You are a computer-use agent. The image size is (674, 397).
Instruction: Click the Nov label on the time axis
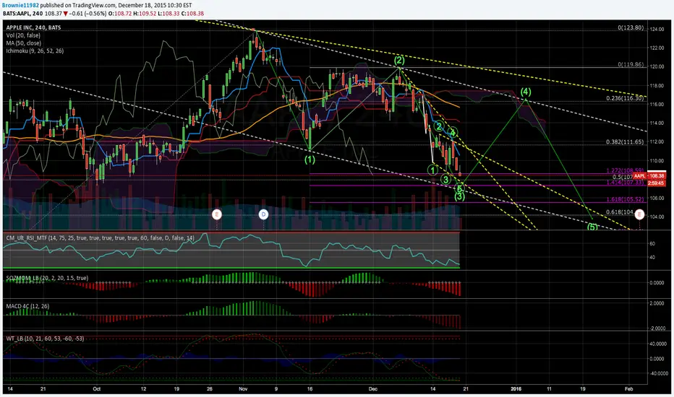tap(243, 389)
